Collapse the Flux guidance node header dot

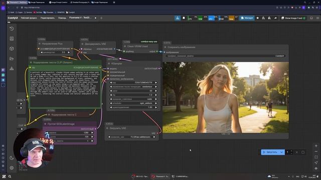(40, 43)
